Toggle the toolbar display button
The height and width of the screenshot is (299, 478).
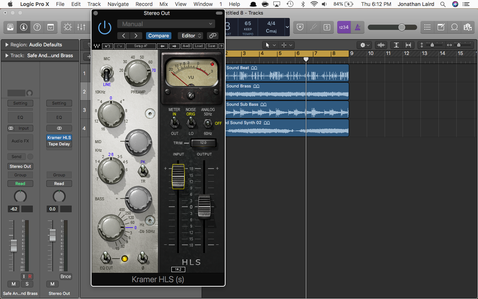50,27
